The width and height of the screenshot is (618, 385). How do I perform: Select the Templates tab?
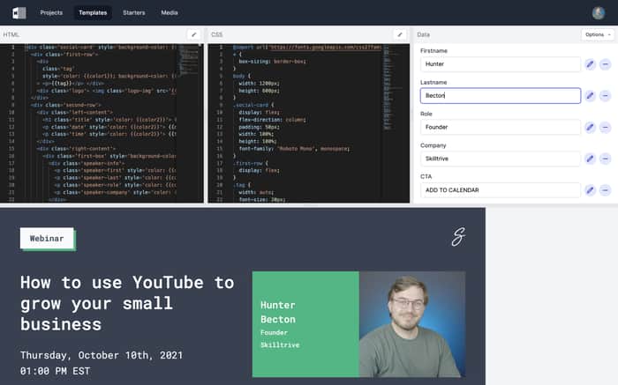click(93, 12)
